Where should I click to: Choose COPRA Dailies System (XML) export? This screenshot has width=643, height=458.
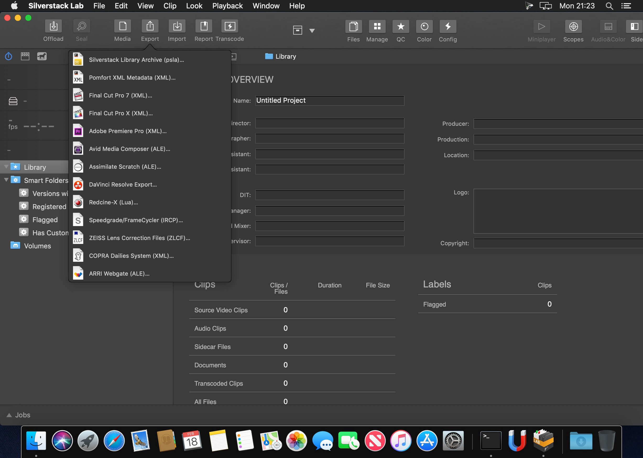tap(150, 256)
